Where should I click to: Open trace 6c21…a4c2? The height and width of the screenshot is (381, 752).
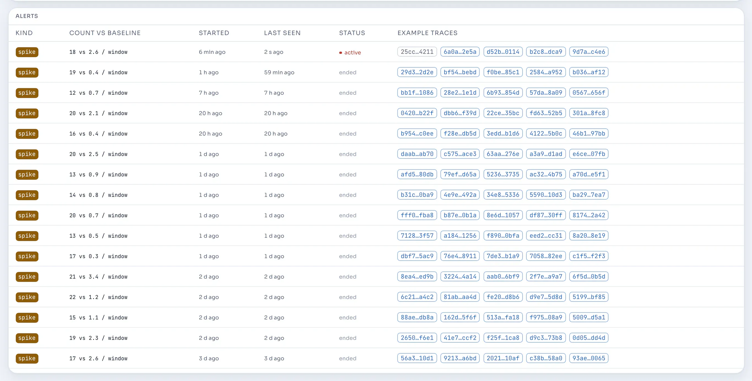417,297
